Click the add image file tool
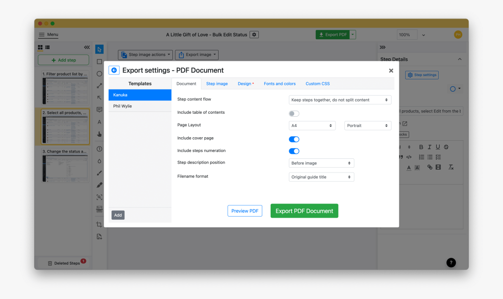 (x=99, y=237)
